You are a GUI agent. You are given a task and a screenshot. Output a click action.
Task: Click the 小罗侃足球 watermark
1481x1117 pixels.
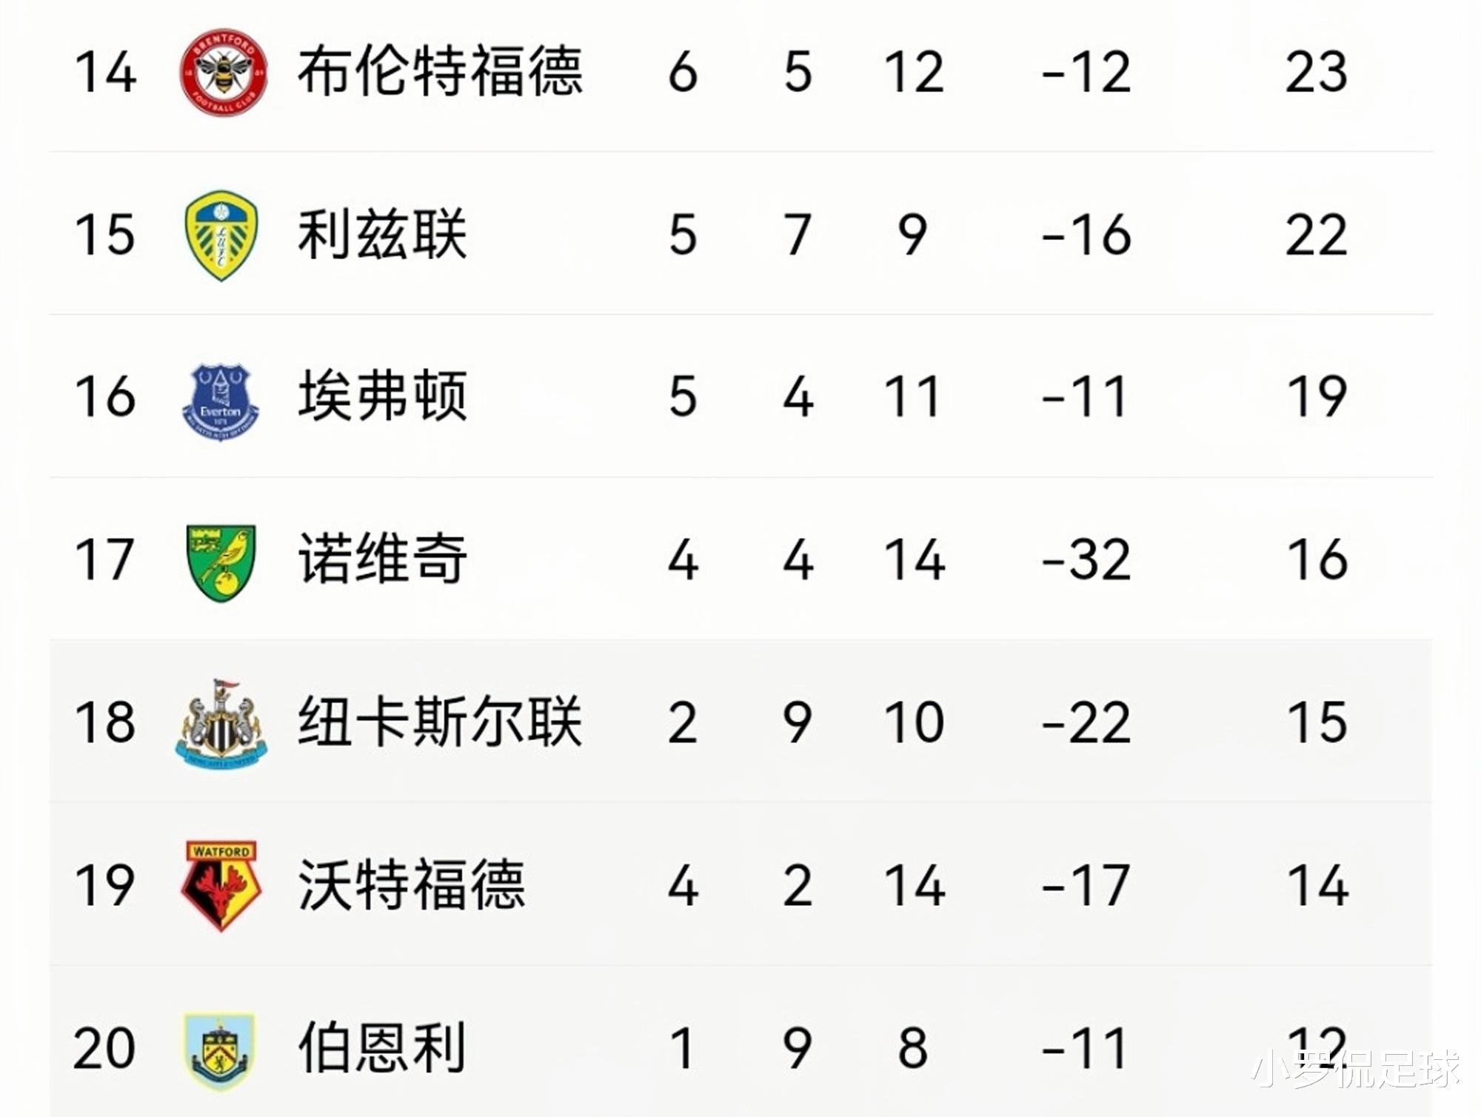[x=1355, y=1069]
